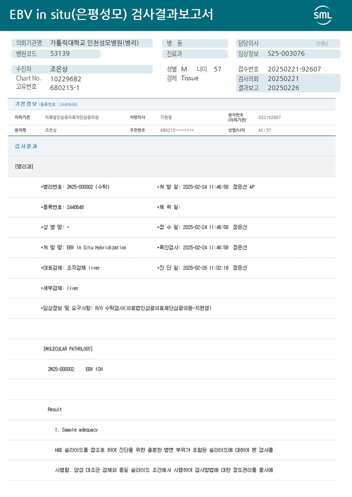Click '(등록번호 : 2440648)' next to 기본정보

click(58, 104)
